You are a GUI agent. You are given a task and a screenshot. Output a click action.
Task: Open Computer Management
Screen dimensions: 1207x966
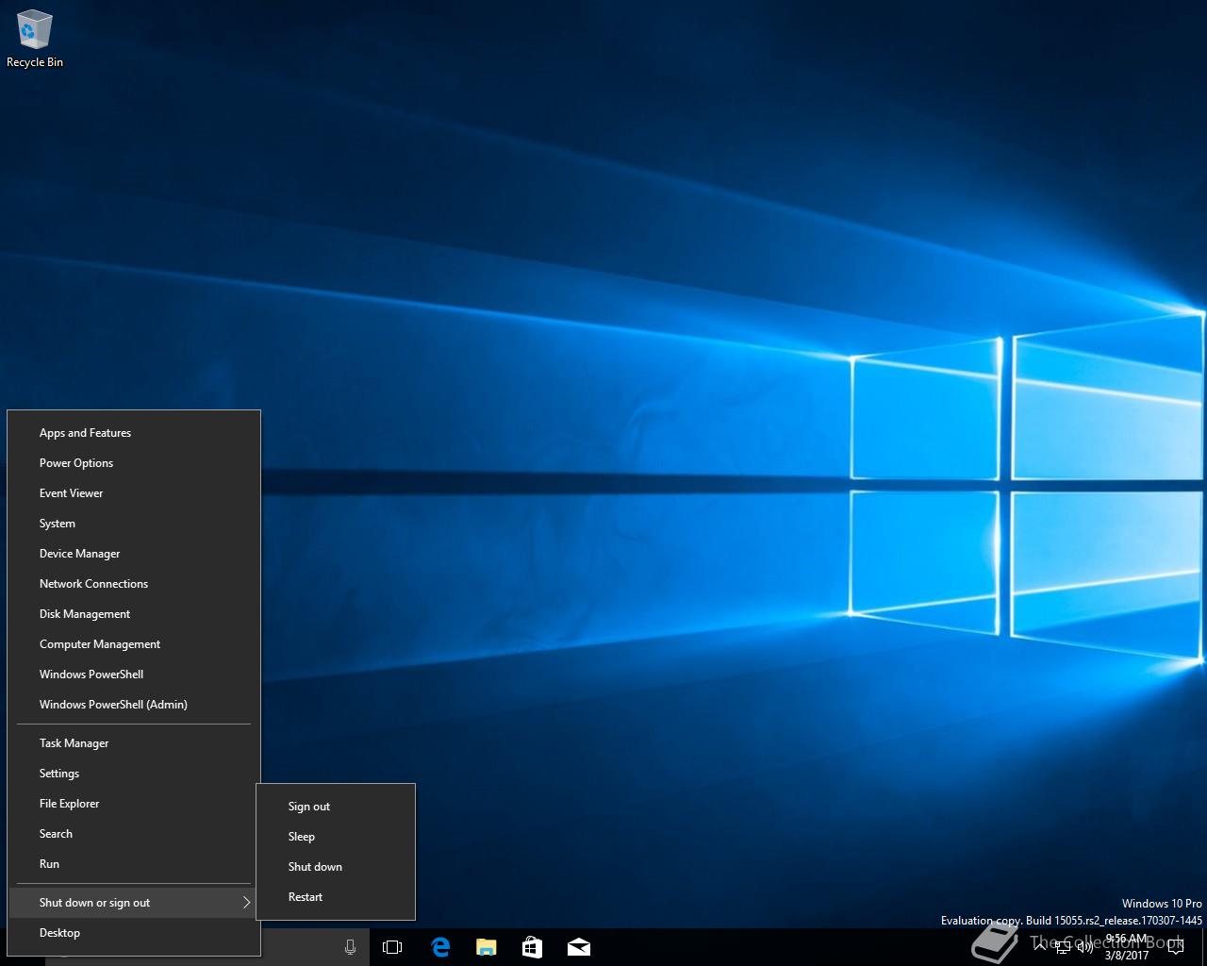134,644
